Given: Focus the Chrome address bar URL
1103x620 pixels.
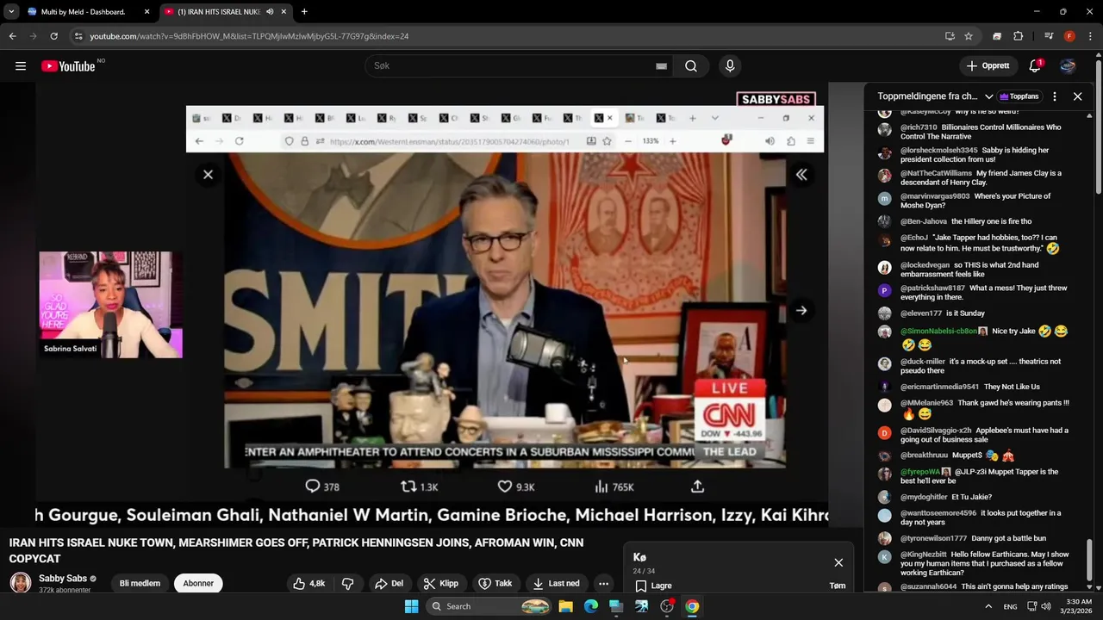Looking at the screenshot, I should (249, 36).
